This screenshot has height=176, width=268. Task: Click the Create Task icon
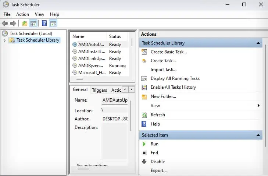(x=144, y=61)
